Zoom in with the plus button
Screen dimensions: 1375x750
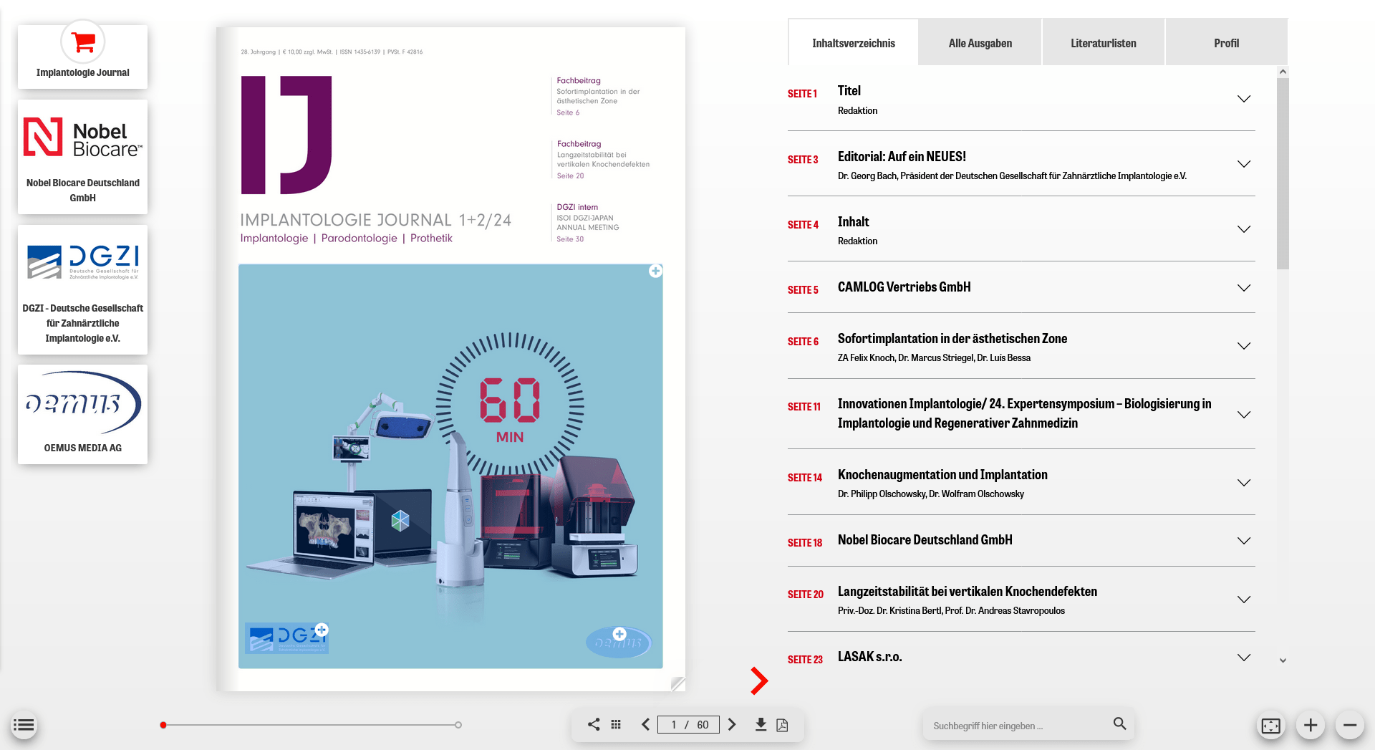[1310, 725]
